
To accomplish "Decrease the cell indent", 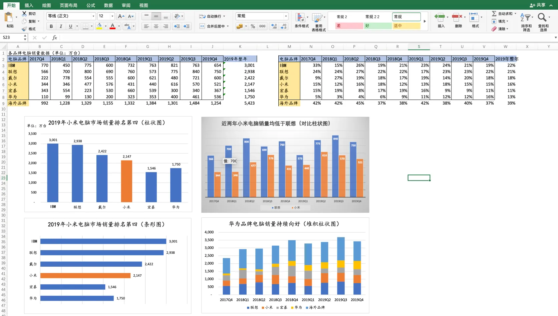I will pos(177,26).
